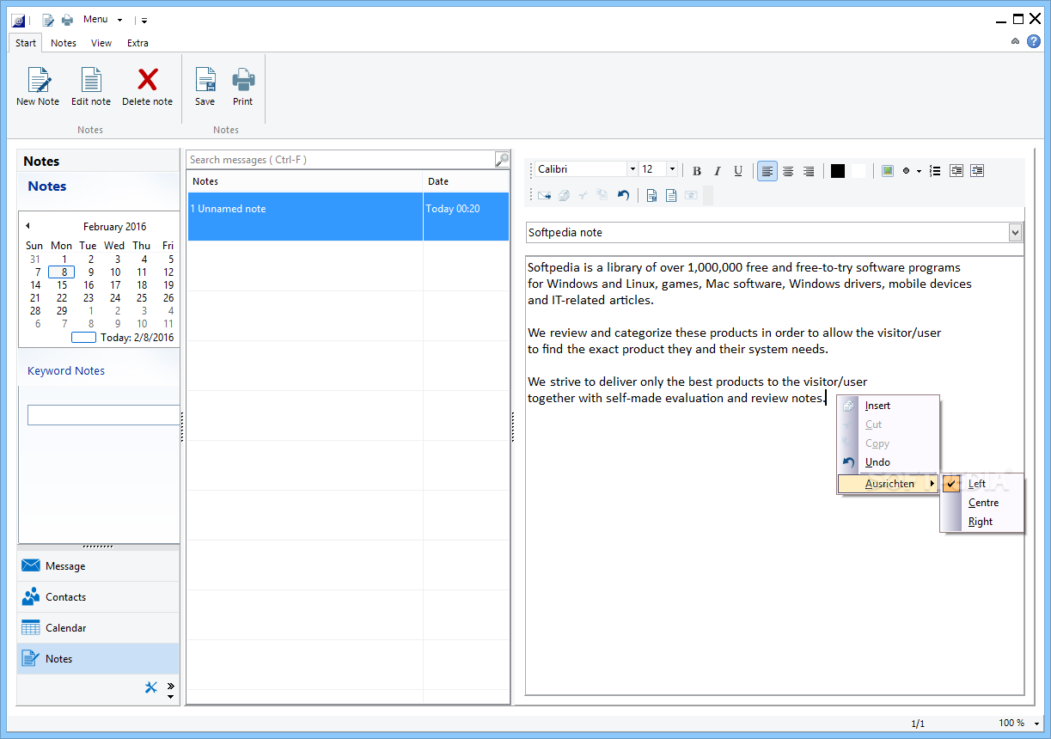The height and width of the screenshot is (739, 1051).
Task: Expand navigation pane with the double chevron
Action: click(170, 686)
